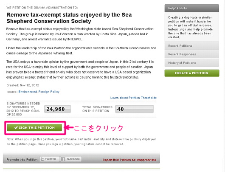
Task: Select the Helpful Hints panel header
Action: (192, 8)
